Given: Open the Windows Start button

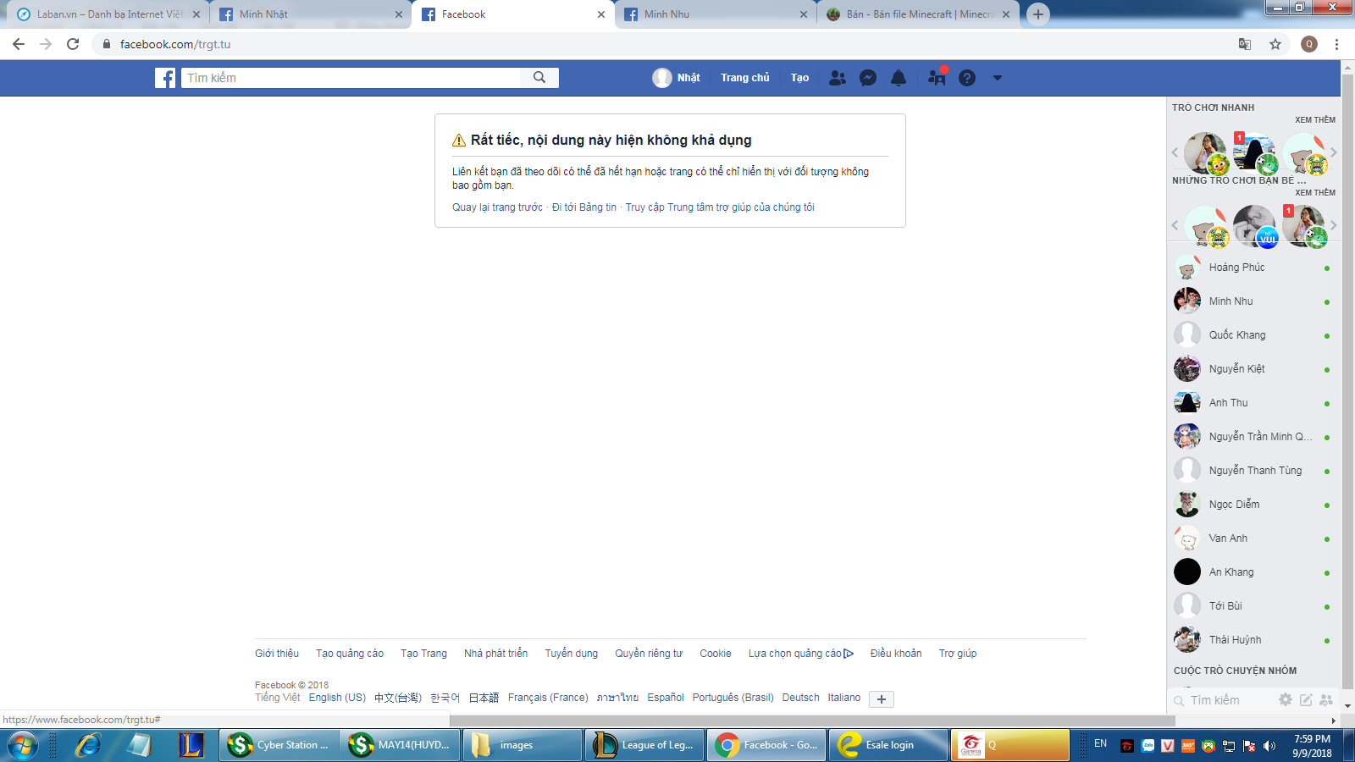Looking at the screenshot, I should point(23,745).
